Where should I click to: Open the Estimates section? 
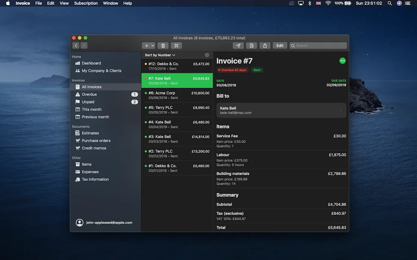90,133
